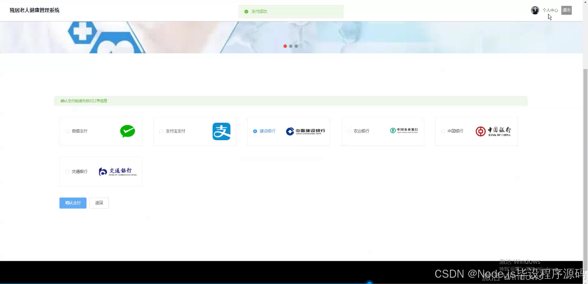Go to third carousel slide dot
Image resolution: width=588 pixels, height=284 pixels.
coord(296,46)
